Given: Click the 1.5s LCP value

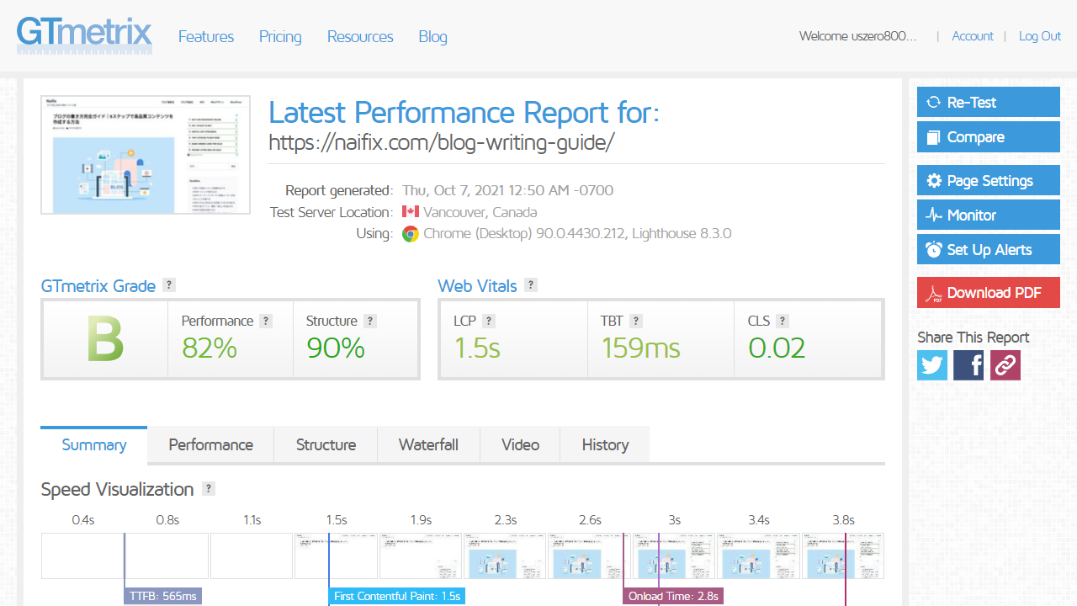Looking at the screenshot, I should (477, 348).
